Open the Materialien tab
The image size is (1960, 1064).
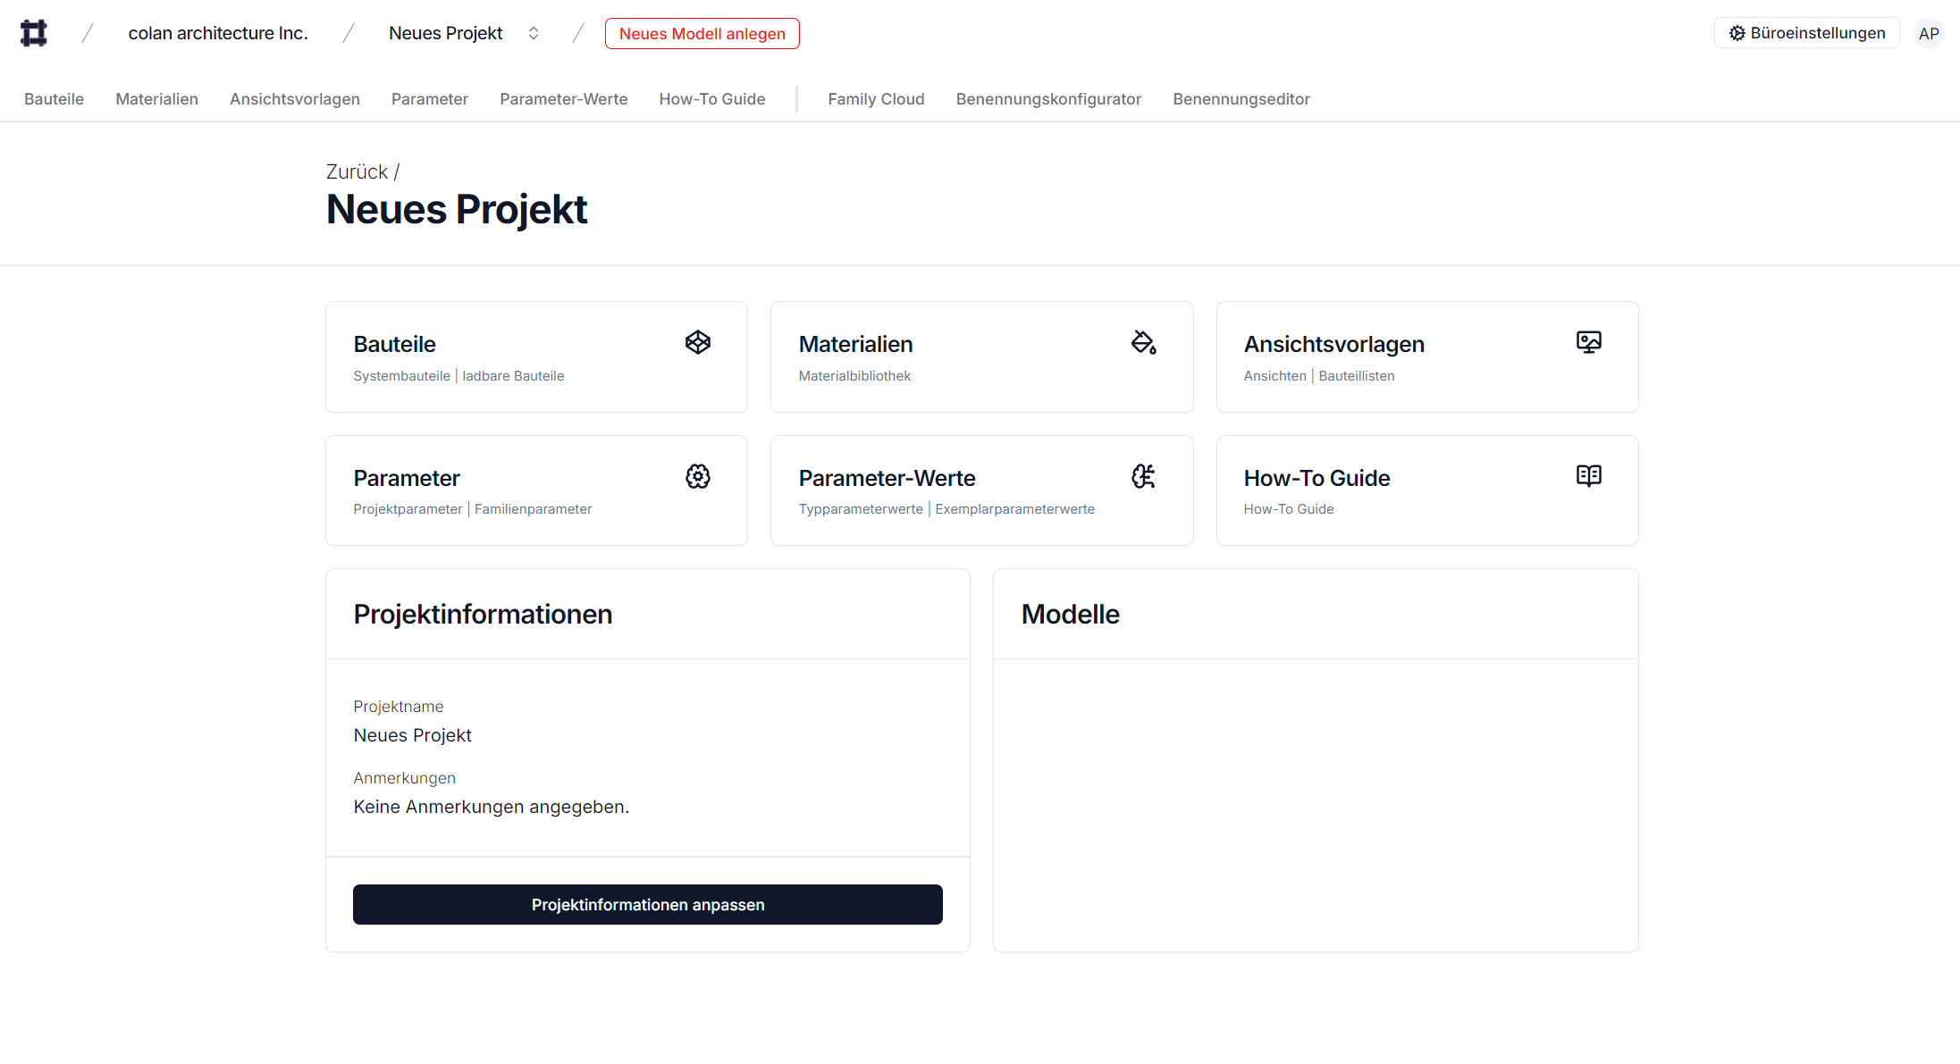pyautogui.click(x=156, y=99)
